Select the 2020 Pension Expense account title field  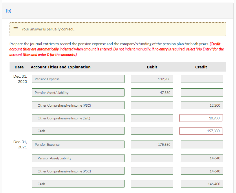pyautogui.click(x=78, y=79)
